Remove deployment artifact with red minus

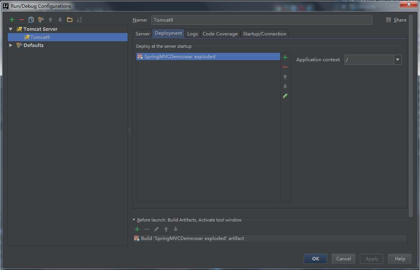tap(285, 67)
